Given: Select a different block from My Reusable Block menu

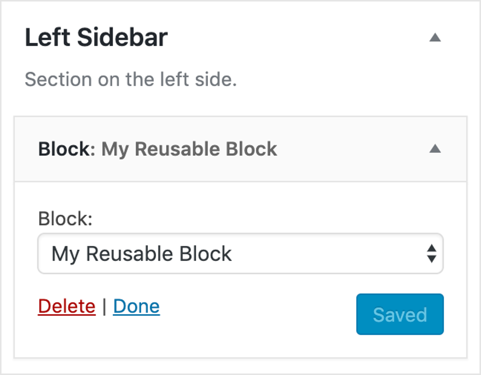Looking at the screenshot, I should 240,254.
